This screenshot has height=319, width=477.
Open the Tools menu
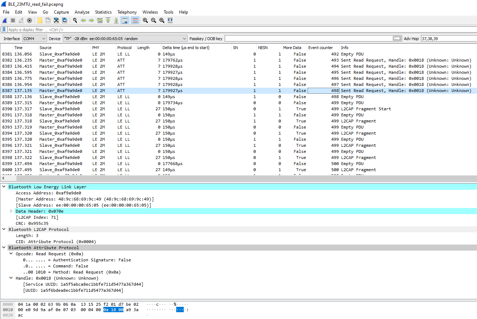click(x=168, y=12)
